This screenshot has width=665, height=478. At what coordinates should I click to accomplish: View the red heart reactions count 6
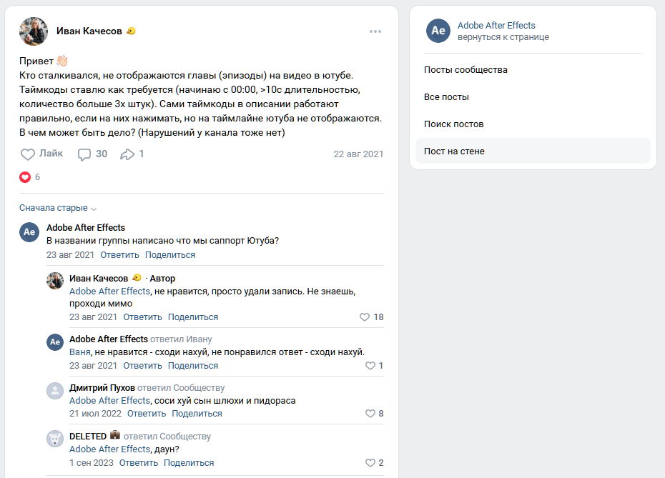tap(30, 177)
